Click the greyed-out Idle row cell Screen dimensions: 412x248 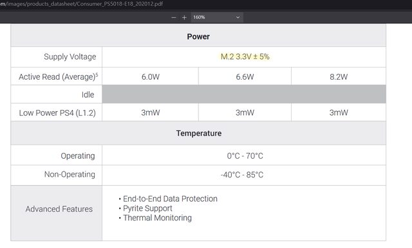point(244,94)
